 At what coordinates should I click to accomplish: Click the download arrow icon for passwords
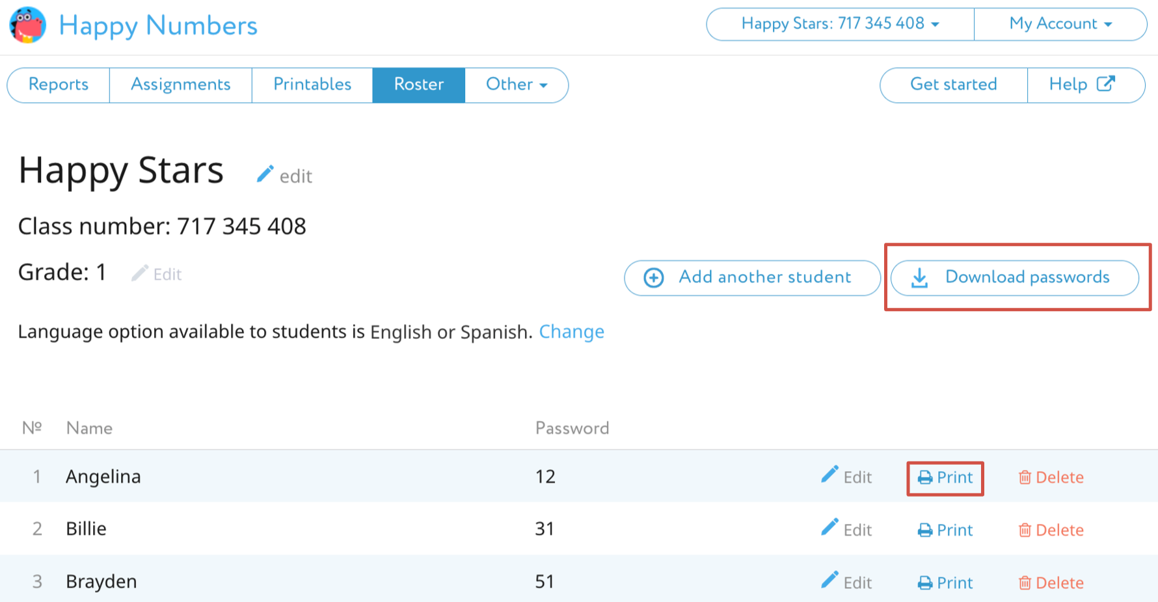[919, 278]
